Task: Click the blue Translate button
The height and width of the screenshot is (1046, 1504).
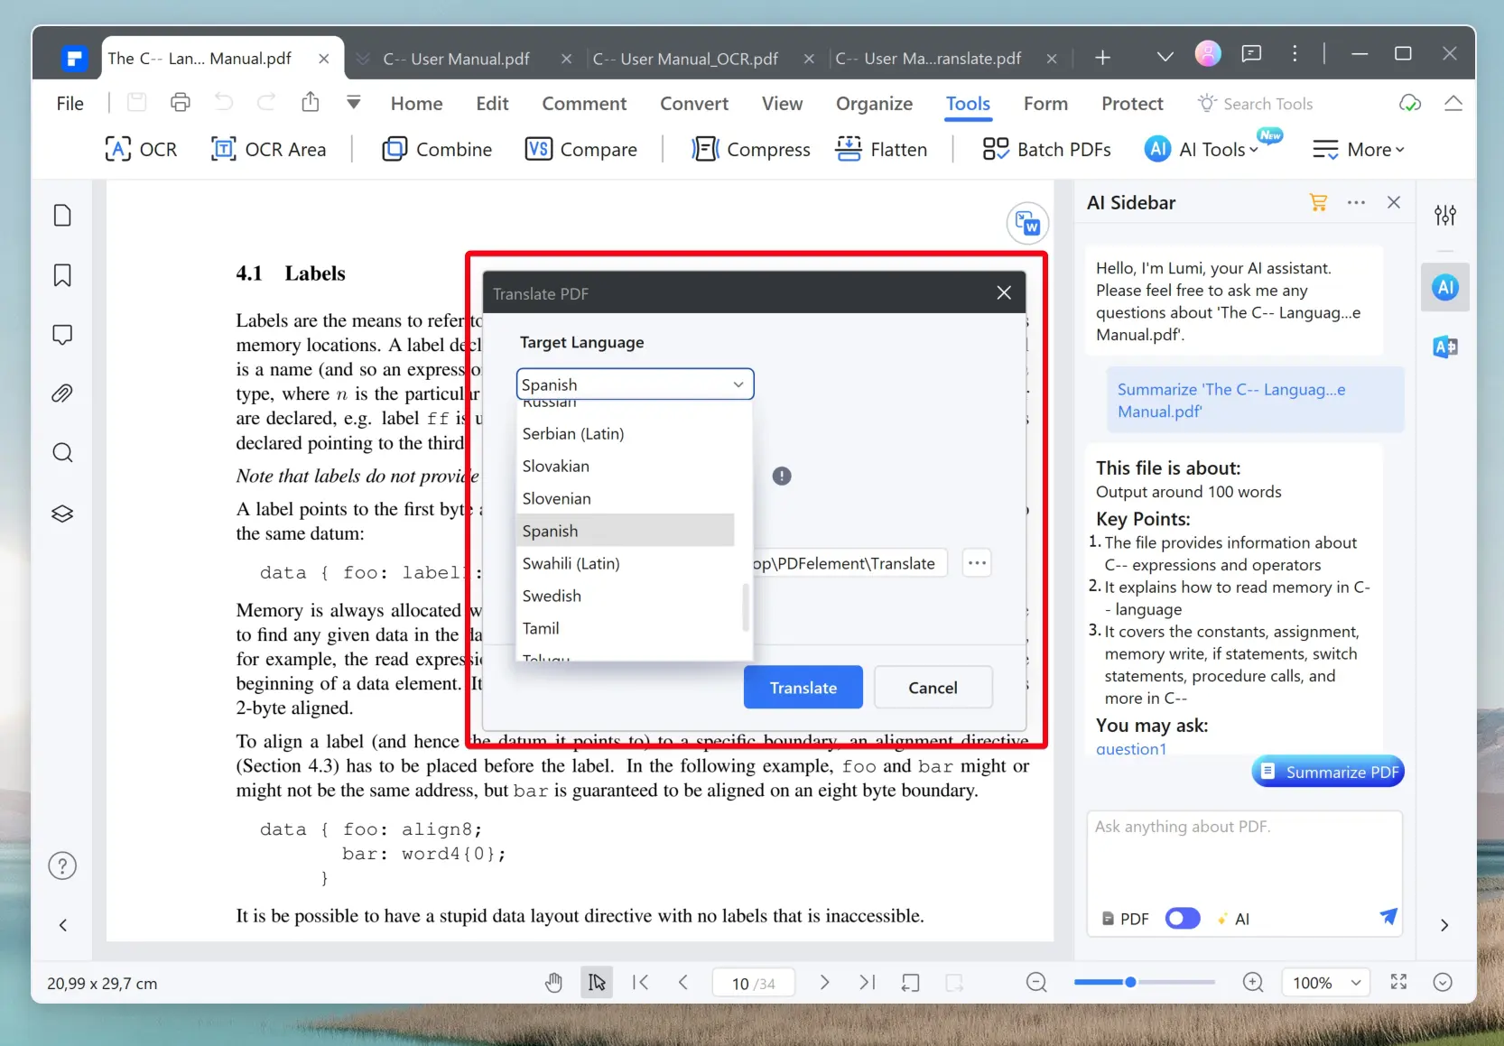Action: click(x=803, y=688)
